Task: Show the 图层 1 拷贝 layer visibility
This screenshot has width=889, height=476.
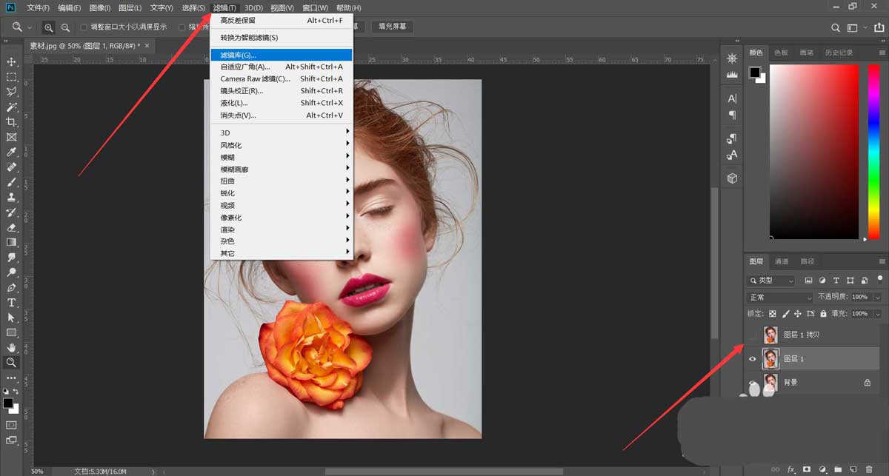Action: click(x=753, y=335)
